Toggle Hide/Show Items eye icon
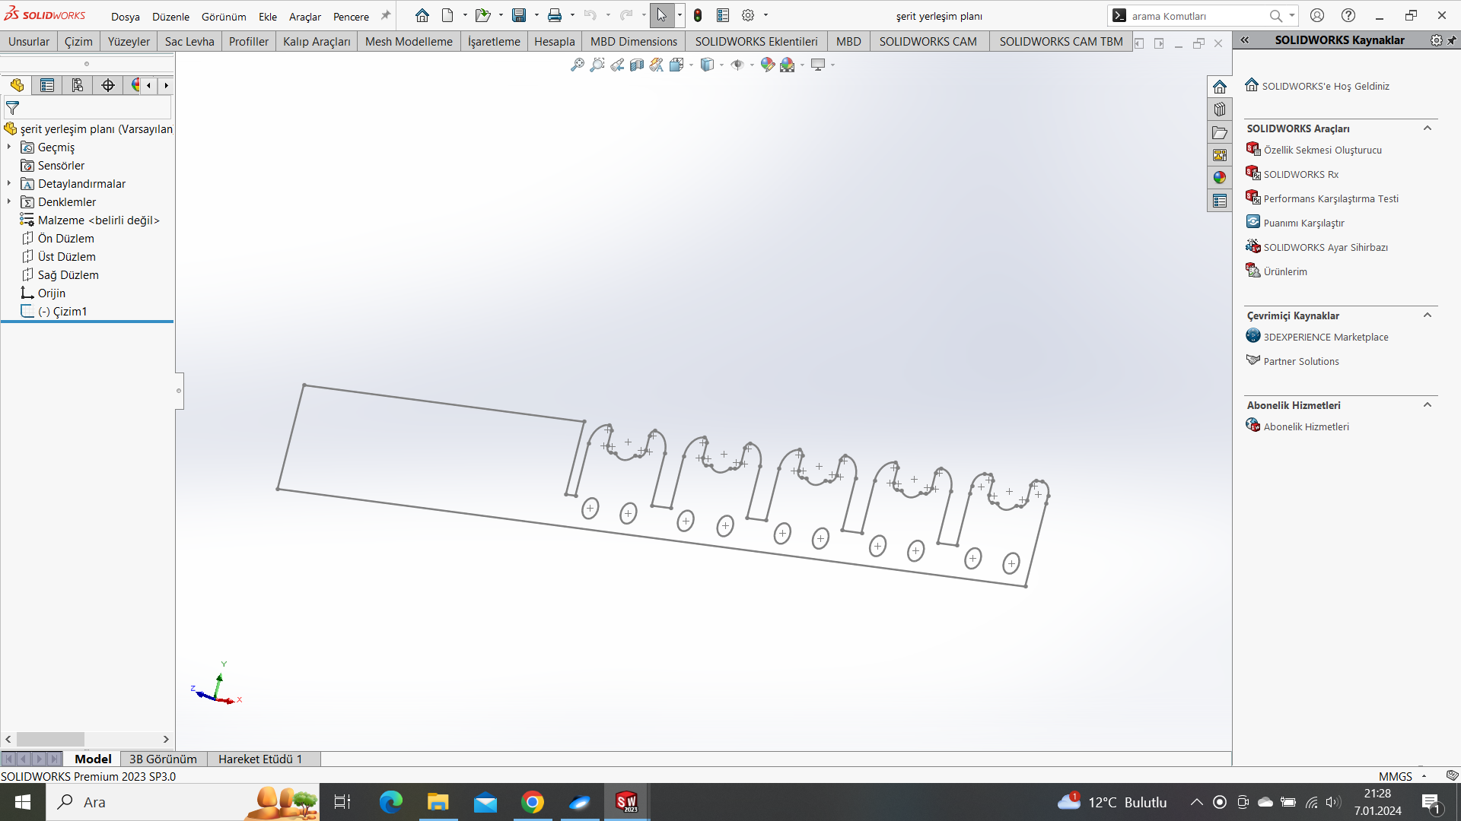This screenshot has height=821, width=1461. 737,65
